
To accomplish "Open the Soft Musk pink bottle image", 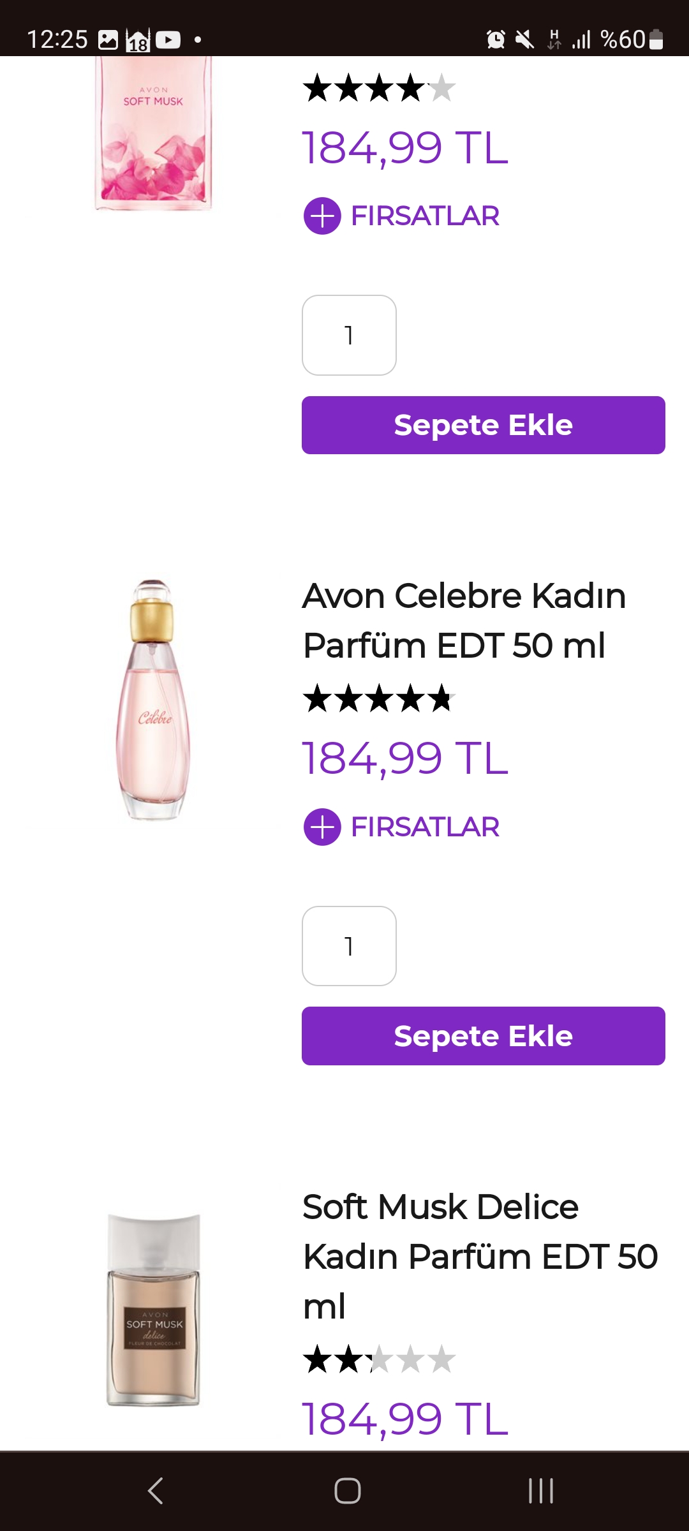I will [153, 134].
